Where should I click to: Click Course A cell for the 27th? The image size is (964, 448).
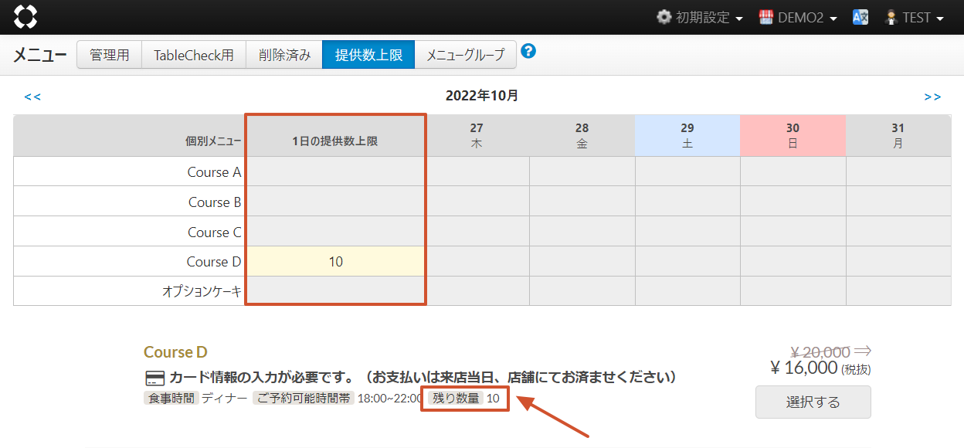coord(477,171)
